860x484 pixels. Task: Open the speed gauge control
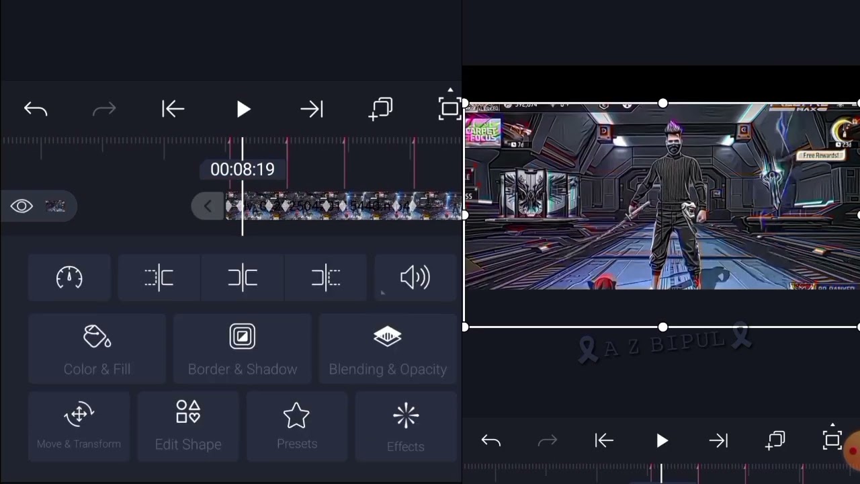[x=69, y=278]
